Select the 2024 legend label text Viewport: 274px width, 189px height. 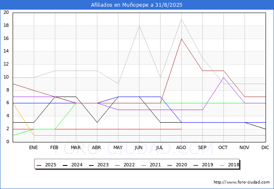[x=77, y=165]
